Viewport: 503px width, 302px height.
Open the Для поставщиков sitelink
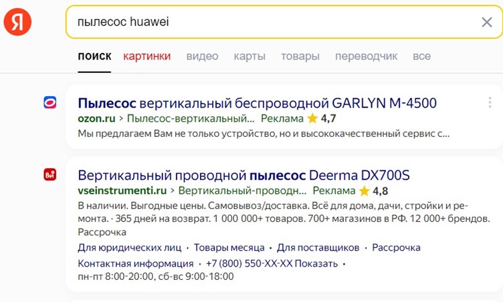coord(318,247)
